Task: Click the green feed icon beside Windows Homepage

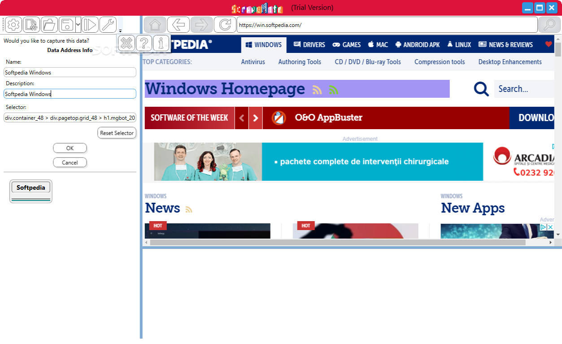Action: [333, 90]
